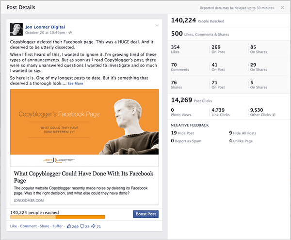The width and height of the screenshot is (291, 240).
Task: Click the Other Clicks info icon
Action: [275, 115]
